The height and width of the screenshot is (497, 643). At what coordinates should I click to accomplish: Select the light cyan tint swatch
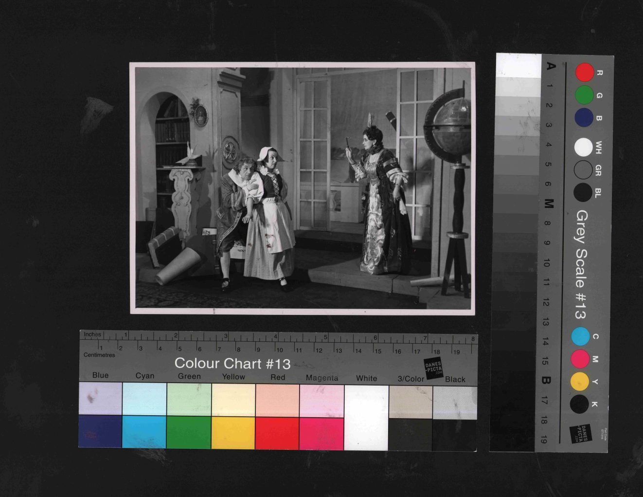pyautogui.click(x=144, y=399)
